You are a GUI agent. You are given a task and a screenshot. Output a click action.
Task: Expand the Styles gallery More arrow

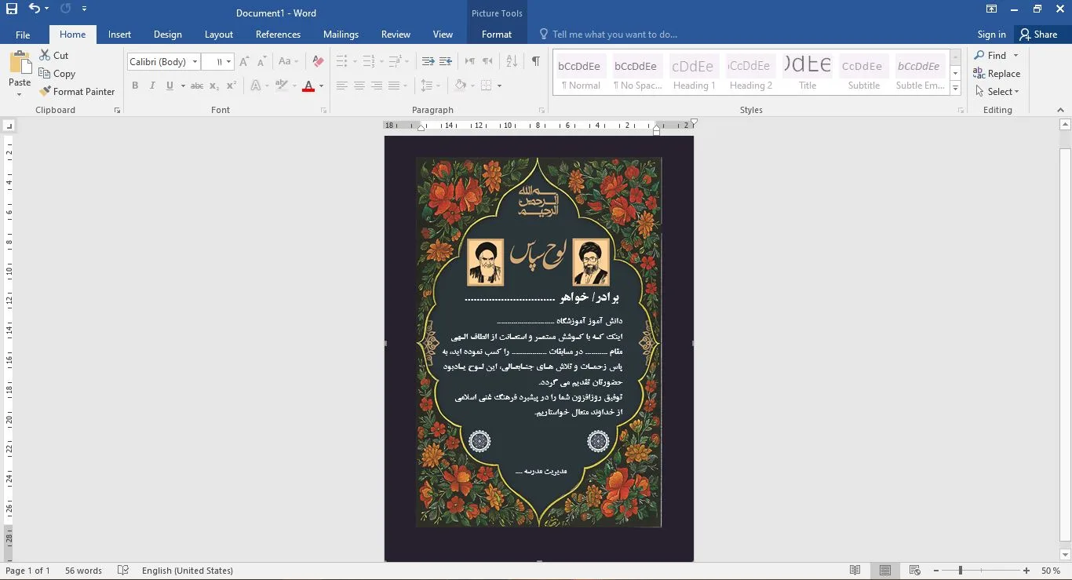tap(955, 89)
